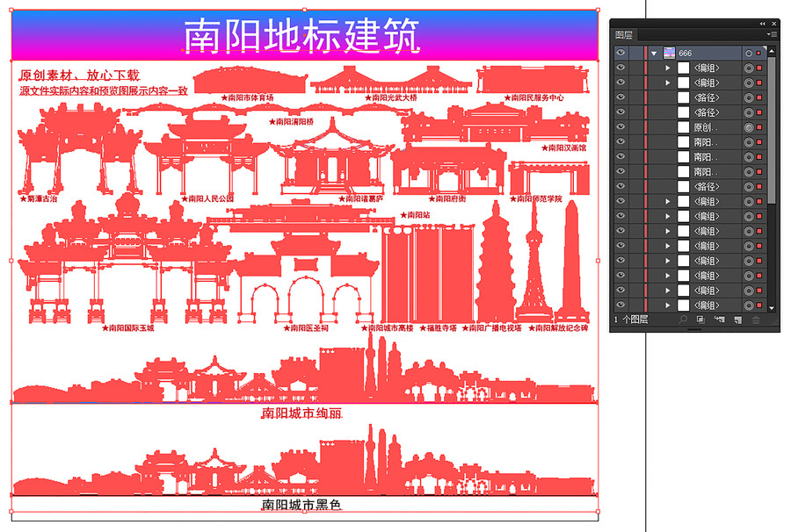Image resolution: width=791 pixels, height=532 pixels.
Task: Click the ★南阳广播电视塔 label
Action: (492, 327)
